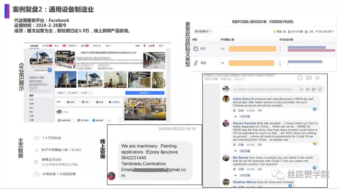340x189 pixels.
Task: Click the blue post clicks legend swatch
Action: [289, 31]
